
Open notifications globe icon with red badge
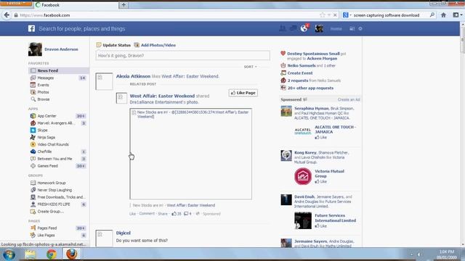coord(304,28)
